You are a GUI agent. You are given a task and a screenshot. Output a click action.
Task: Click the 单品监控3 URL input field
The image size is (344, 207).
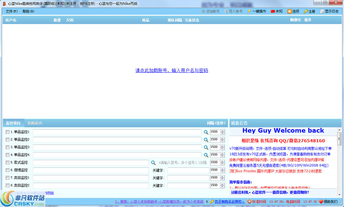point(117,148)
